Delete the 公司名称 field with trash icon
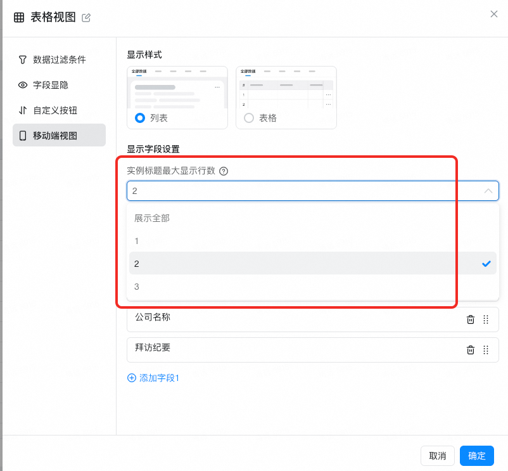Image resolution: width=508 pixels, height=471 pixels. coord(471,319)
